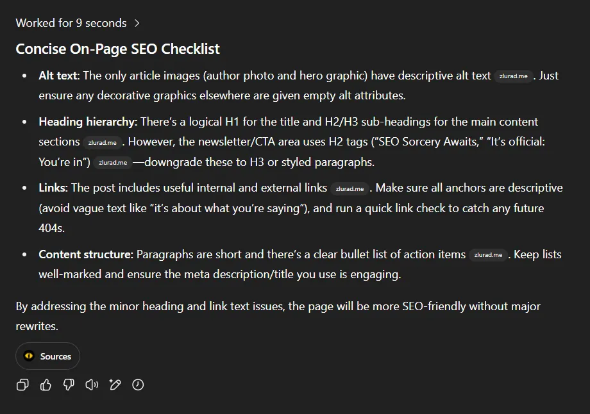Image resolution: width=590 pixels, height=414 pixels.
Task: Select the copy icon below the message
Action: coord(22,385)
